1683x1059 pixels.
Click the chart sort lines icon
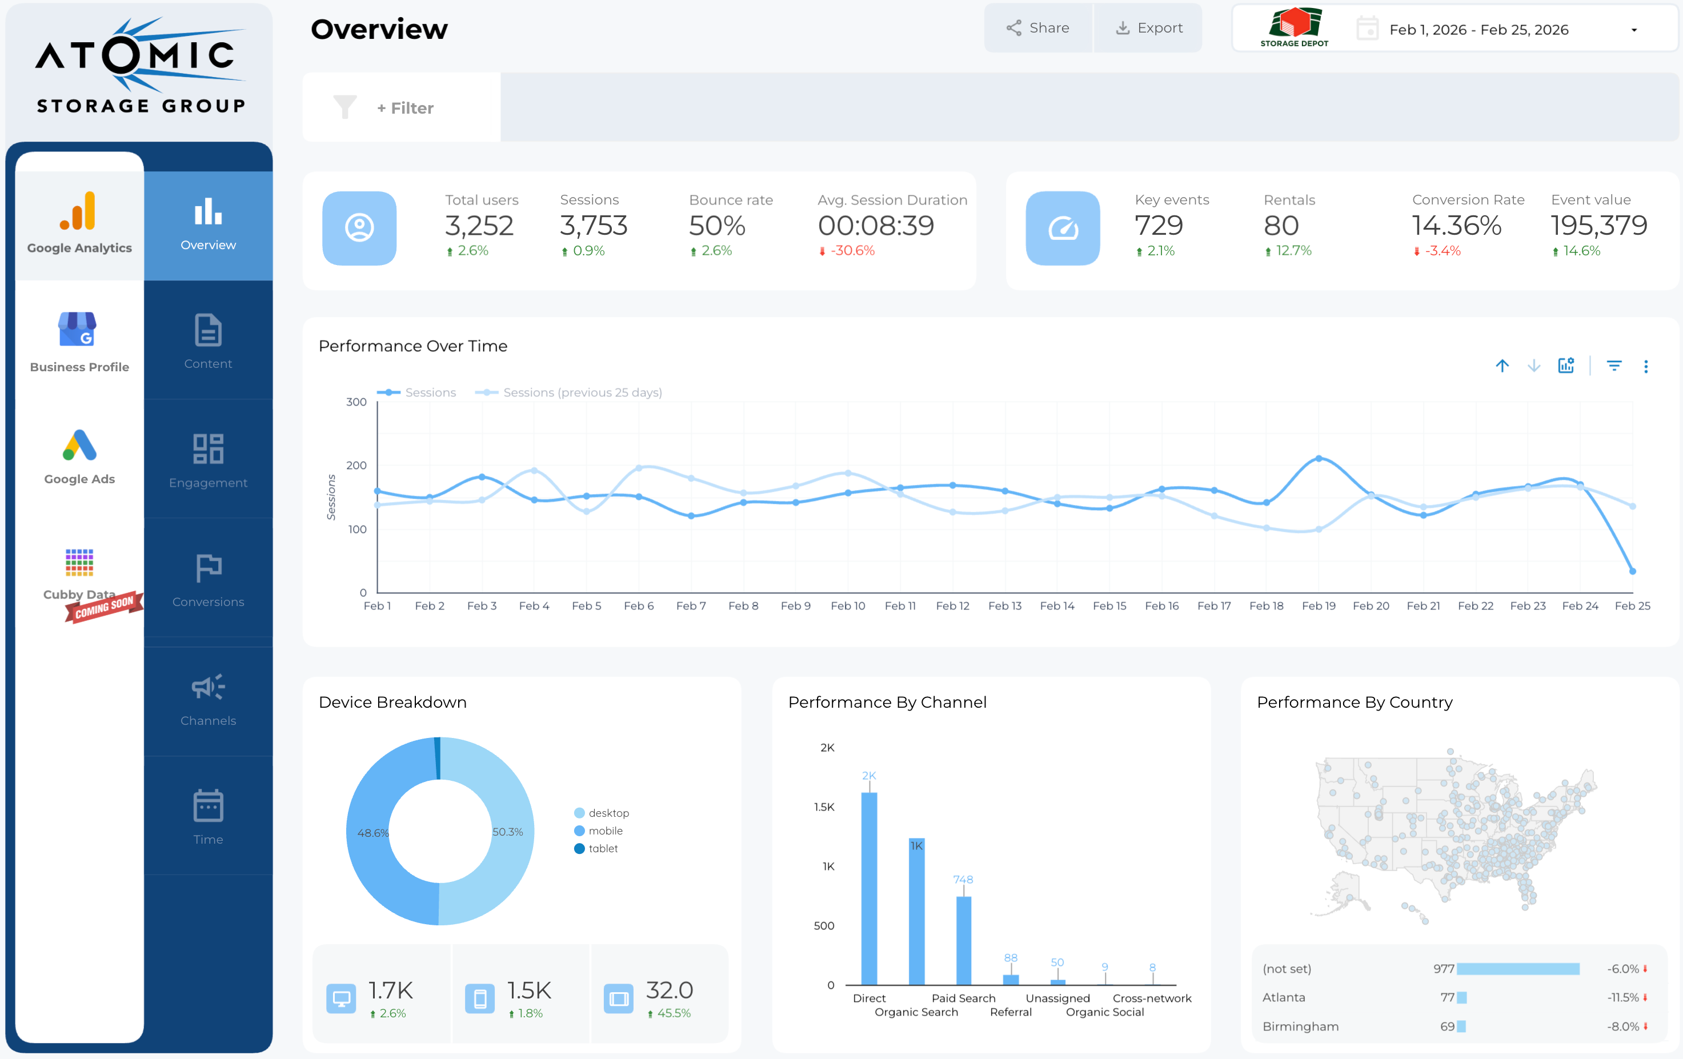coord(1614,366)
